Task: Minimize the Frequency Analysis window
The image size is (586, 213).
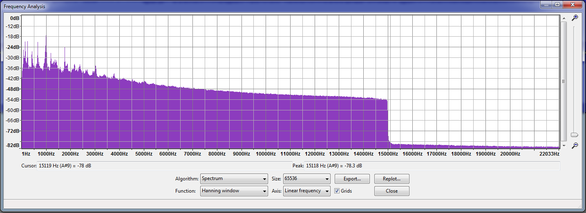Action: [x=546, y=4]
